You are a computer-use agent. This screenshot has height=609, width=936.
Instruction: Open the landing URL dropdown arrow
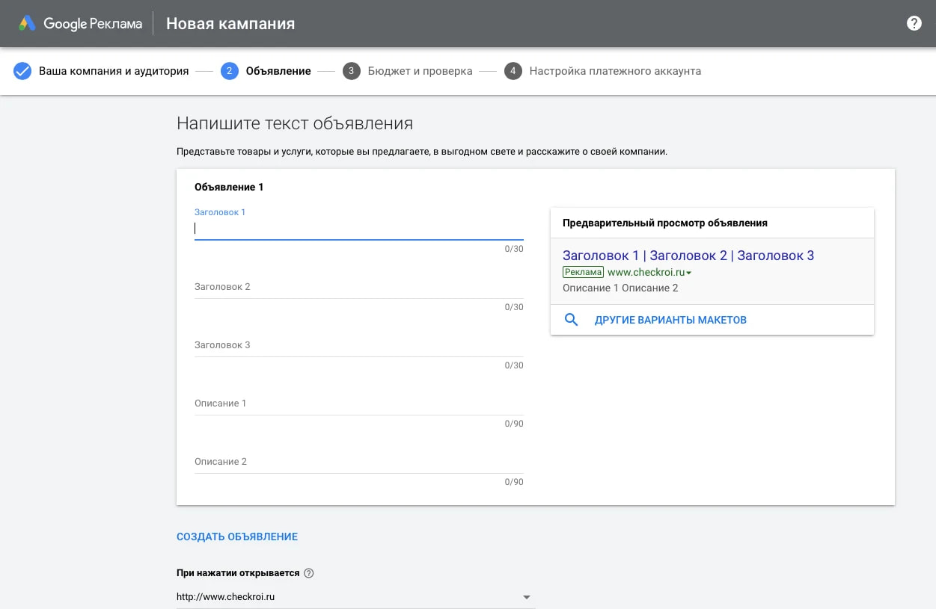[526, 596]
